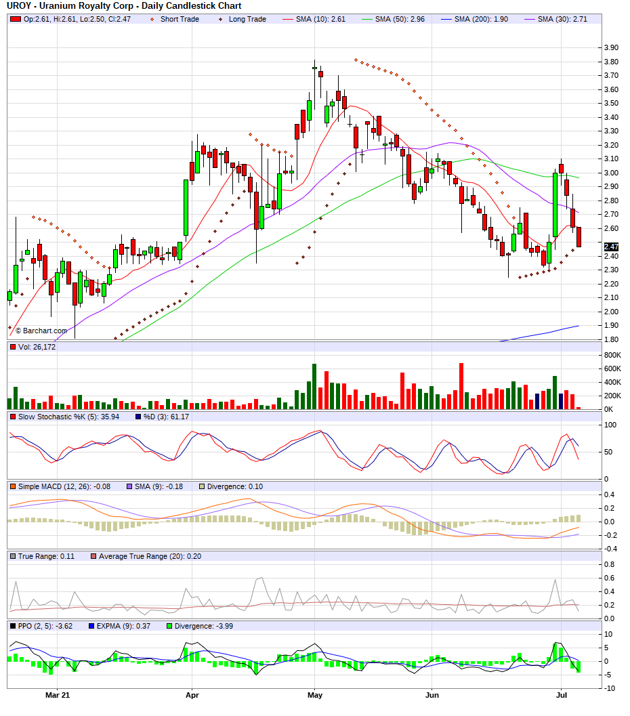Click the 'SMA (30): 2.71' legend label

point(562,19)
